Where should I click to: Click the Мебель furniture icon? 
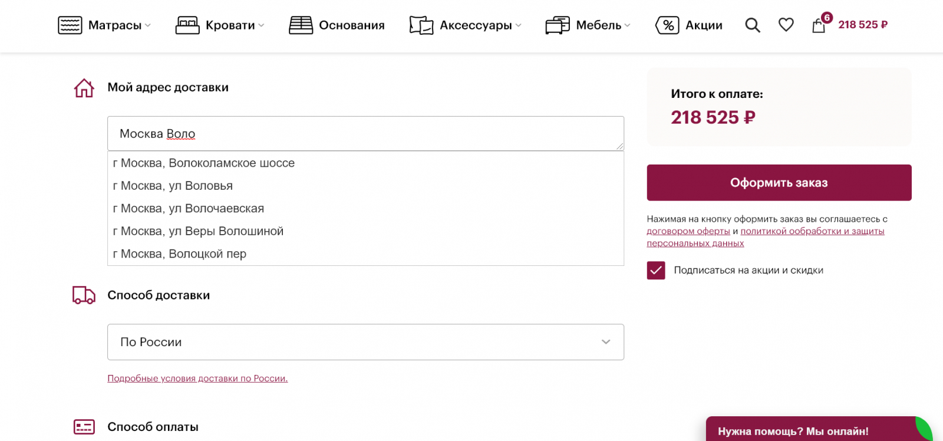pyautogui.click(x=557, y=25)
